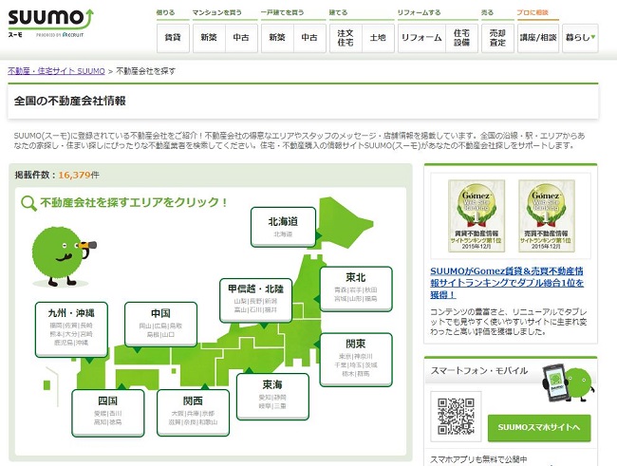Click the SUUMO logo
The image size is (617, 466).
click(50, 23)
